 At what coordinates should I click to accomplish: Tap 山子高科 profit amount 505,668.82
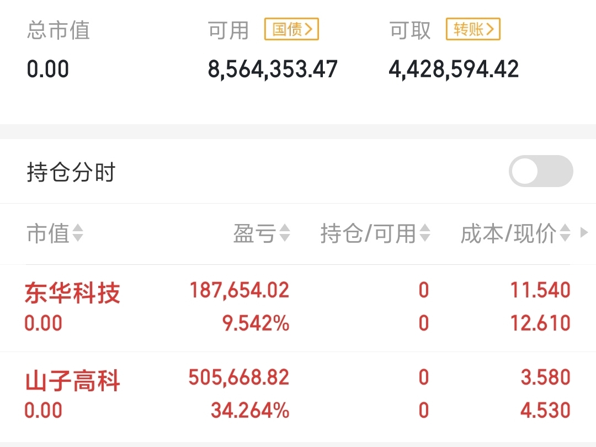238,377
